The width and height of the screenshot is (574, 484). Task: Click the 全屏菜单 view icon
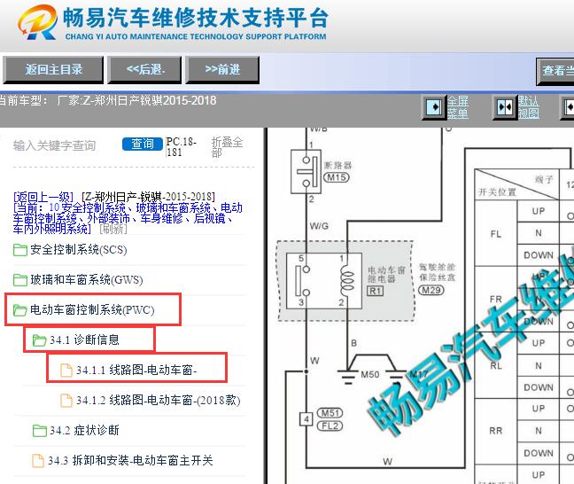coord(434,108)
